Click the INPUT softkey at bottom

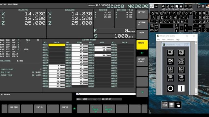(x=66, y=109)
